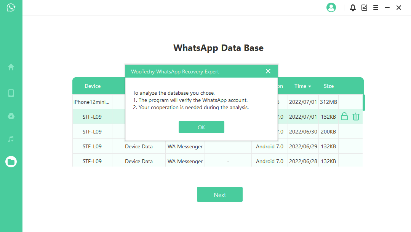This screenshot has height=232, width=411.
Task: Open the Google Drive sidebar icon
Action: click(11, 116)
